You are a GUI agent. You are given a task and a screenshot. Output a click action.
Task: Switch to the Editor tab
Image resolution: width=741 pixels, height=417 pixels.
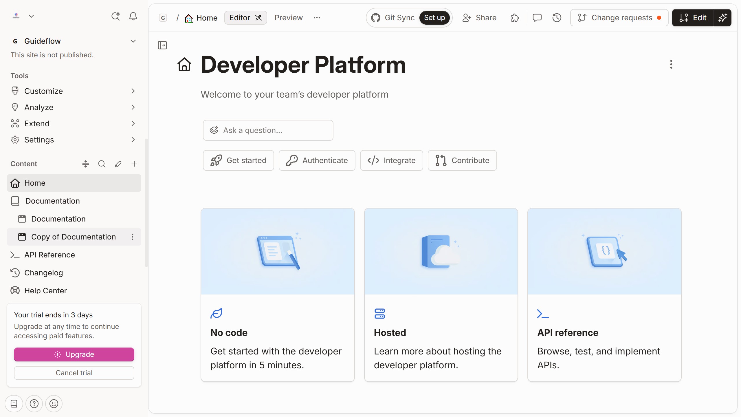click(245, 18)
